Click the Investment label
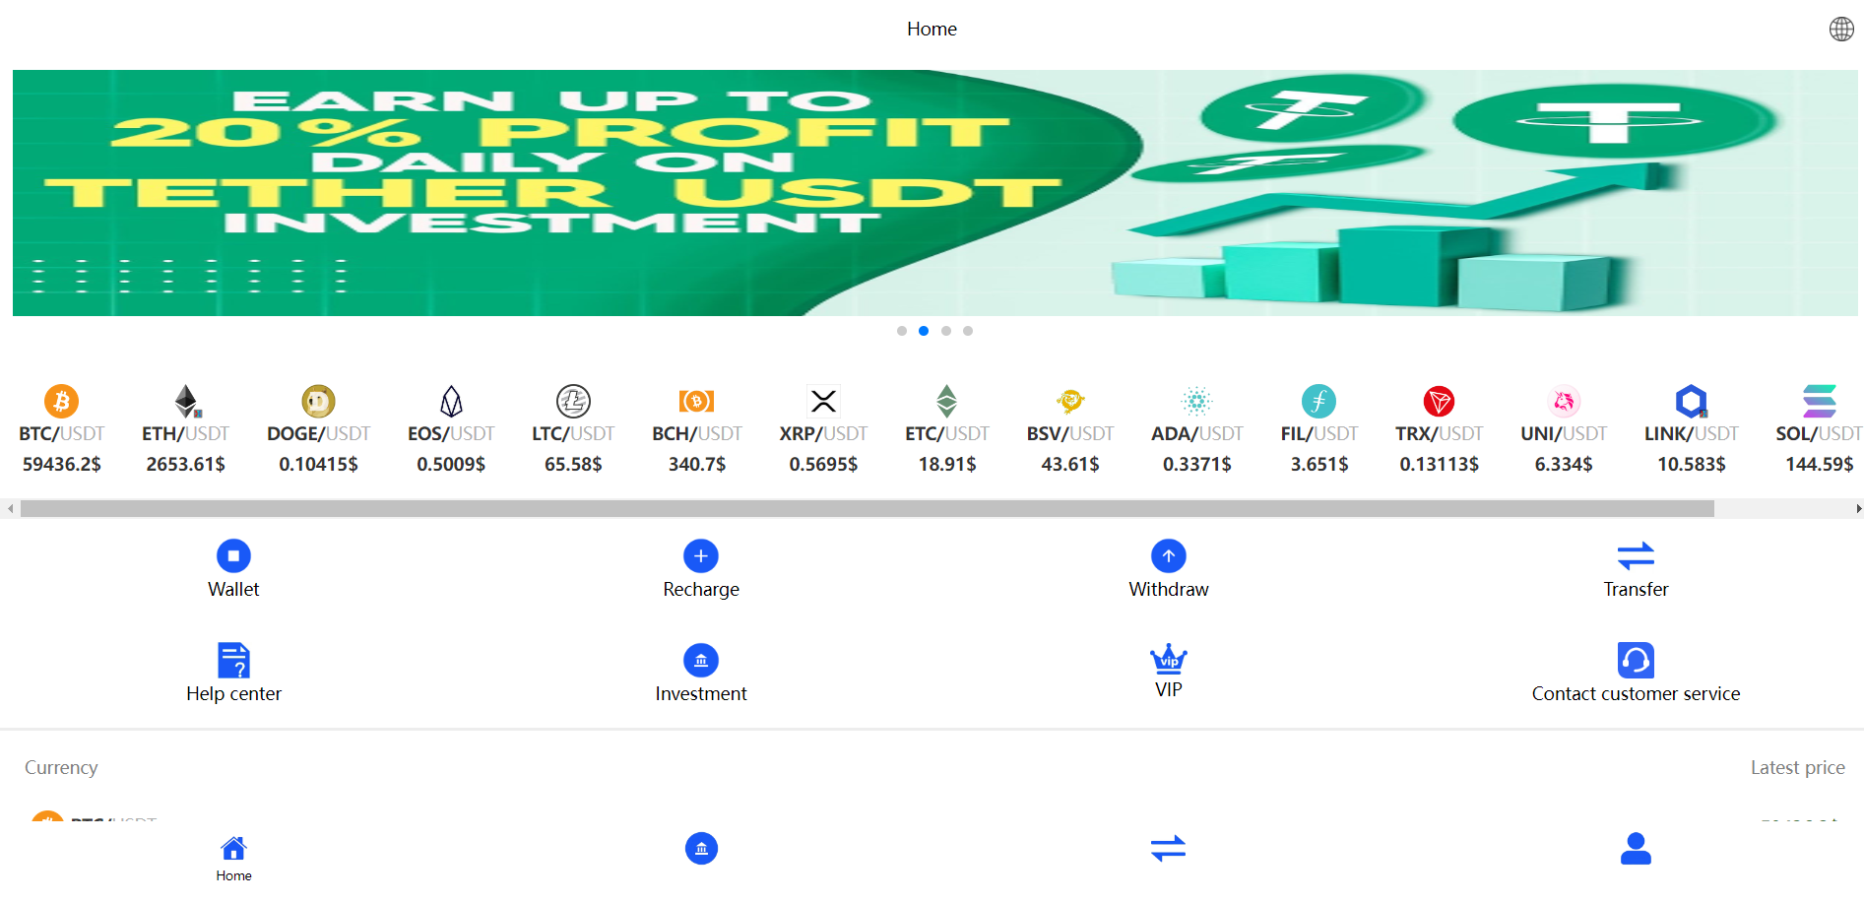Screen dimensions: 1864x903 pyautogui.click(x=701, y=693)
